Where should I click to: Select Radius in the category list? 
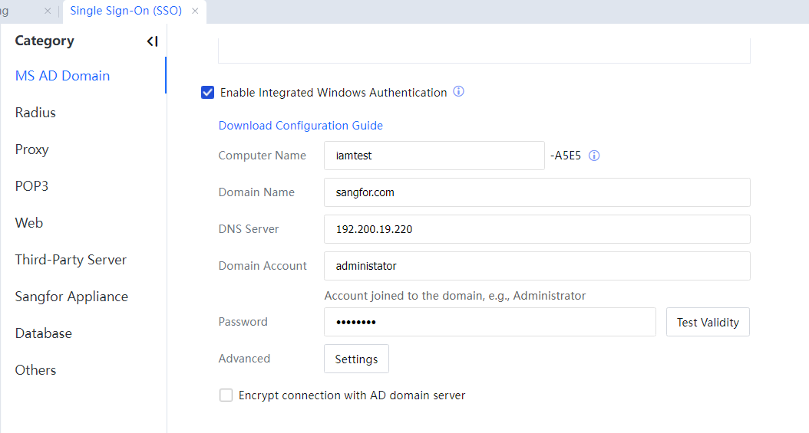pyautogui.click(x=35, y=113)
